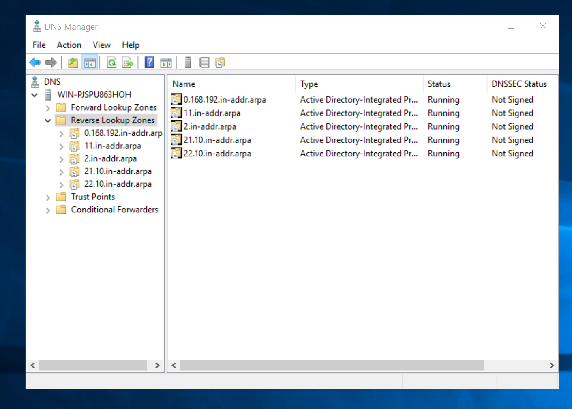Select the 0.168.192.in-addr.arpa name in list

225,99
